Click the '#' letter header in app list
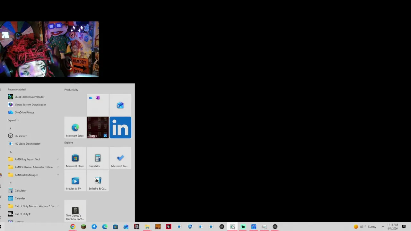 coord(11,128)
